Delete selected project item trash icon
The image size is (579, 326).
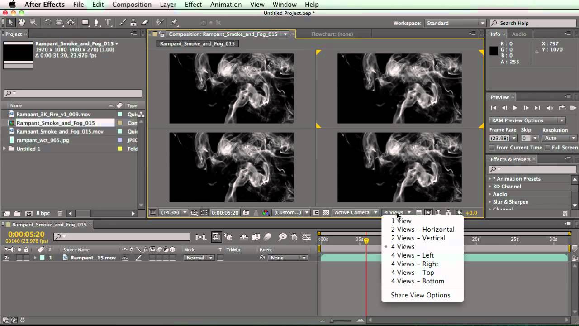(x=60, y=213)
